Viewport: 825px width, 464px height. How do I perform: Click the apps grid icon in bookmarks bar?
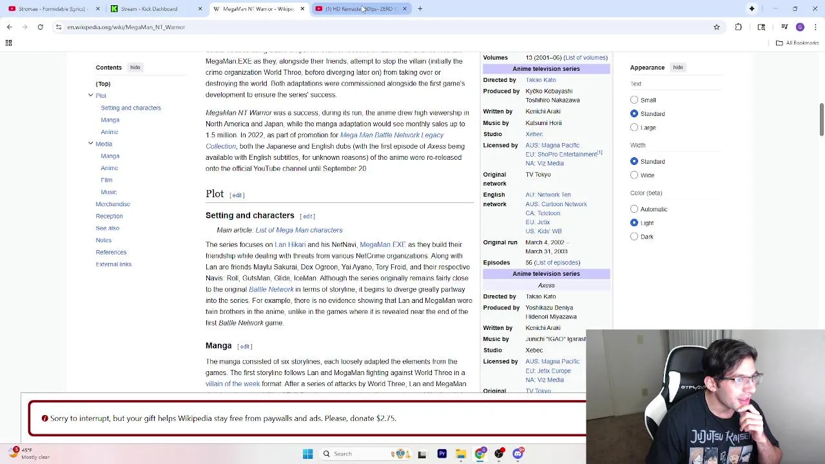[8, 43]
